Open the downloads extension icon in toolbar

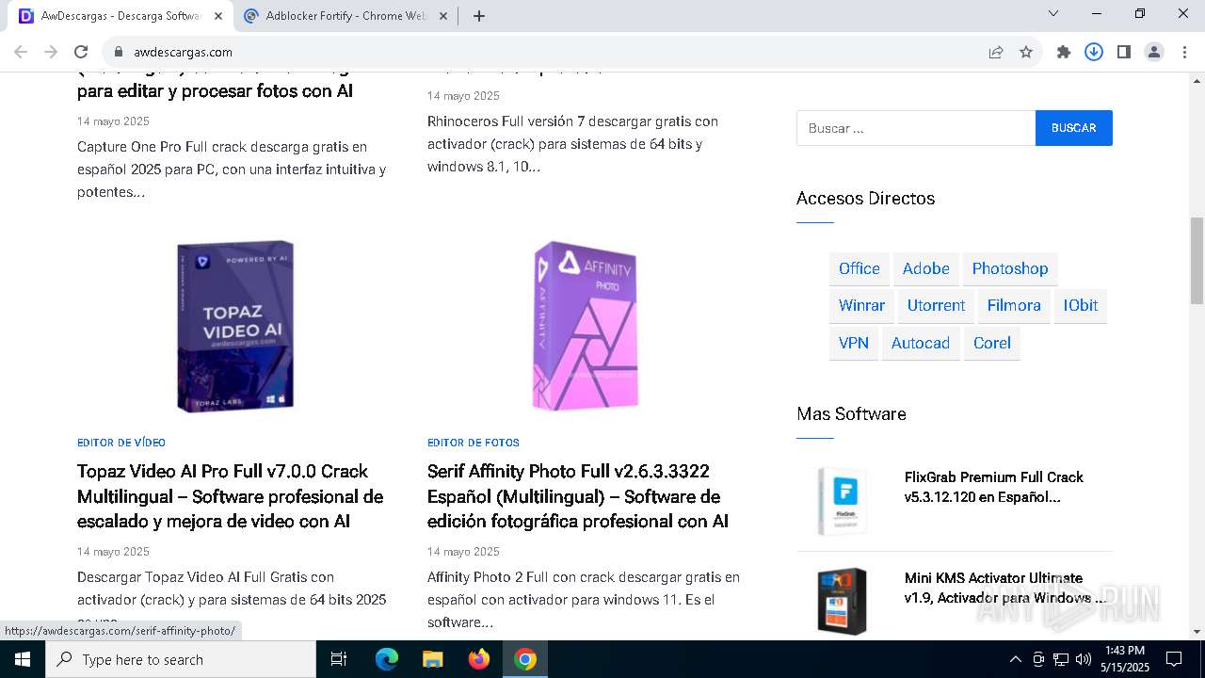(1094, 52)
